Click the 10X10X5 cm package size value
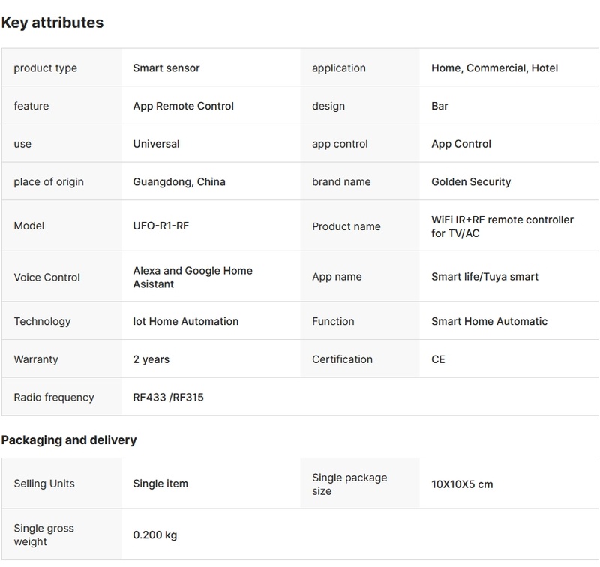Viewport: 600px width, 567px height. coord(463,484)
